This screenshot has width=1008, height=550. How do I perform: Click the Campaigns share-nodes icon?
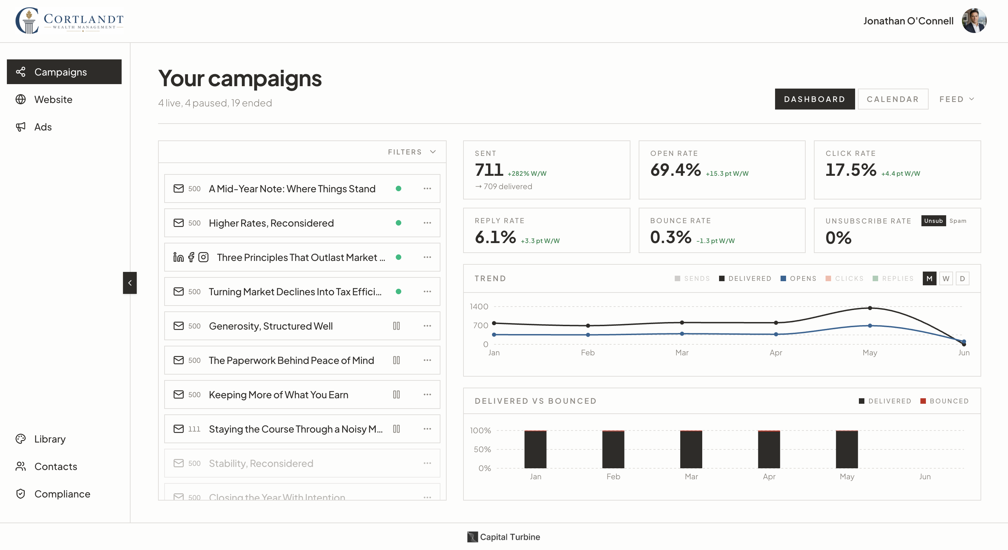[21, 72]
